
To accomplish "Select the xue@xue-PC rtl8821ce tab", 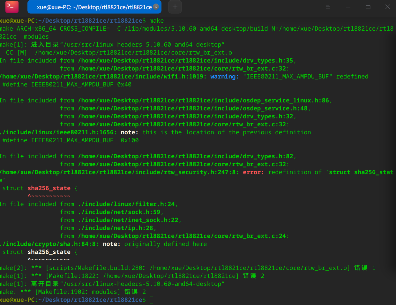I will 94,7.
